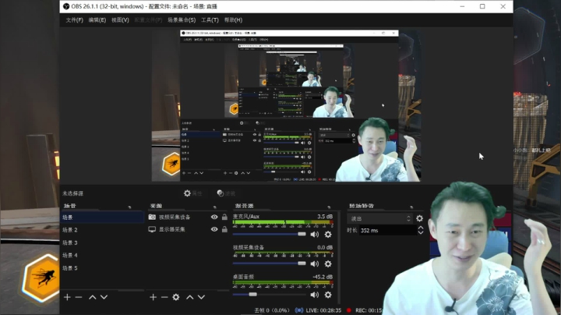Click the 桌面音频 level meter
This screenshot has width=561, height=315.
283,283
